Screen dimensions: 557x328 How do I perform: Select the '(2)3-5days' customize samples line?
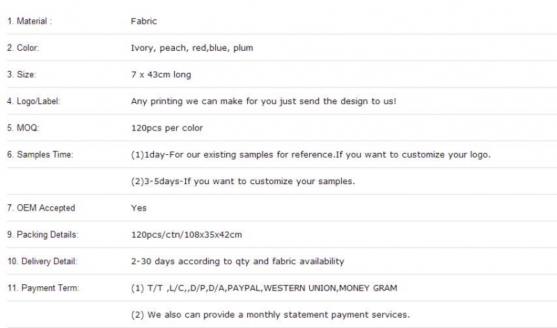[x=243, y=181]
